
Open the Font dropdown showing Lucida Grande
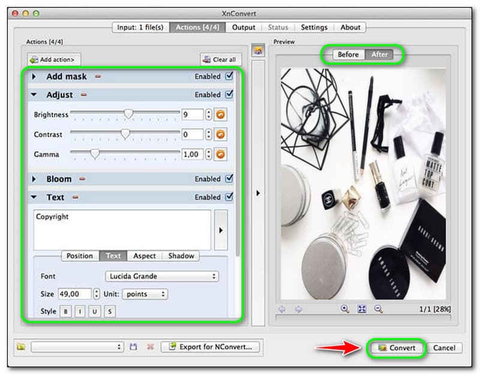point(162,276)
